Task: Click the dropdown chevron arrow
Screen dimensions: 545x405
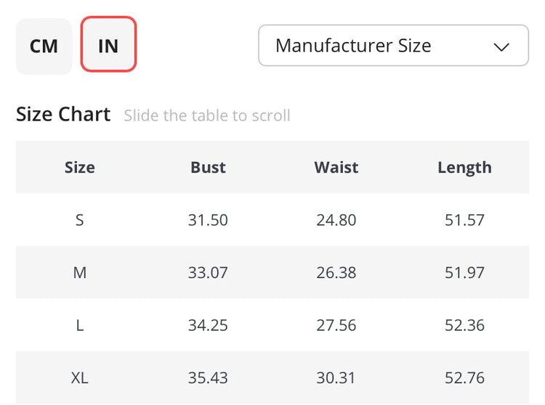Action: [501, 47]
